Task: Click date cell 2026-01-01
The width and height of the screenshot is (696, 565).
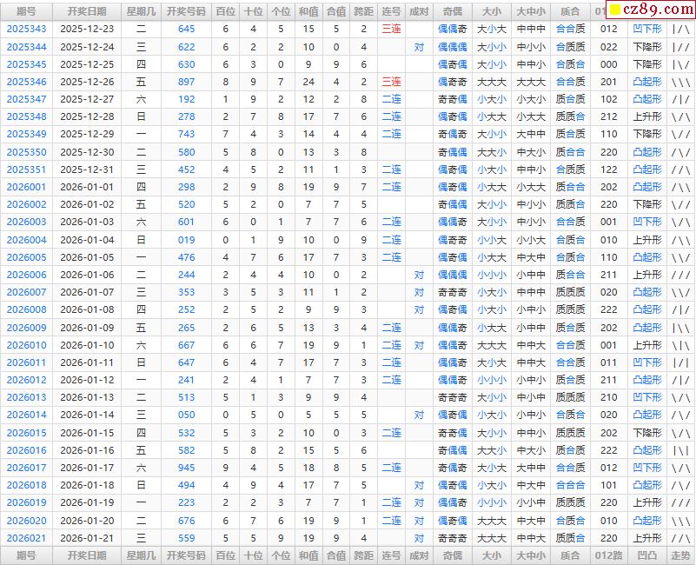Action: tap(87, 187)
